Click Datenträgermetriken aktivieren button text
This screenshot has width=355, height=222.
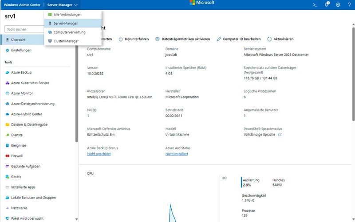coord(186,39)
